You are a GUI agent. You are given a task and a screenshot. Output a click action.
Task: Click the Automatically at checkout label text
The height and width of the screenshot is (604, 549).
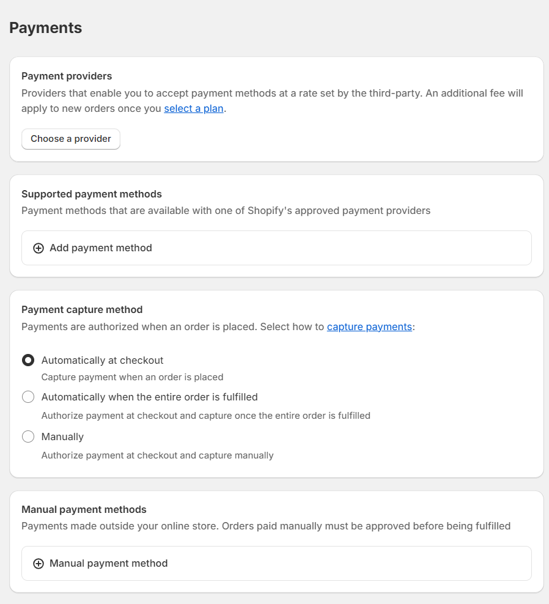click(102, 360)
